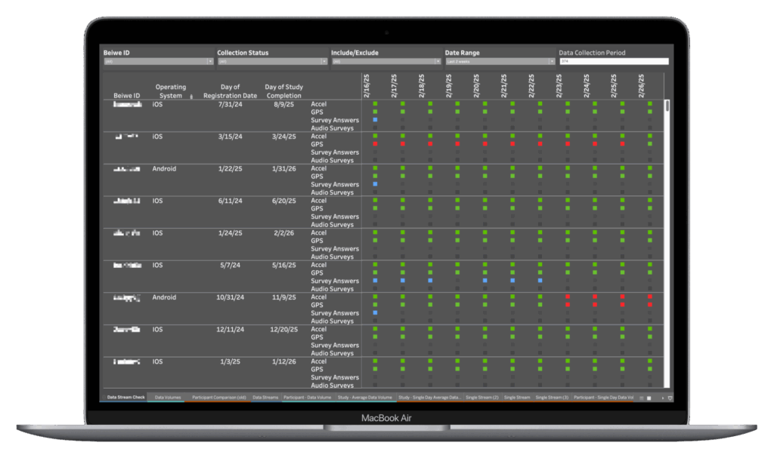Open the Data Streams tab
This screenshot has height=458, width=774.
click(265, 397)
